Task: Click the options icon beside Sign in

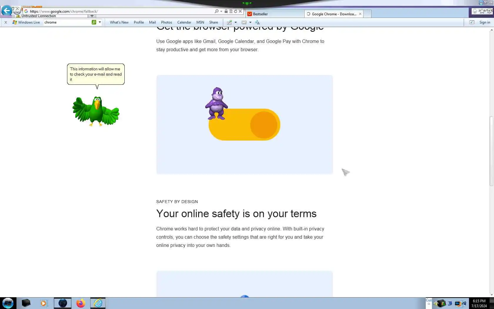Action: click(x=472, y=22)
